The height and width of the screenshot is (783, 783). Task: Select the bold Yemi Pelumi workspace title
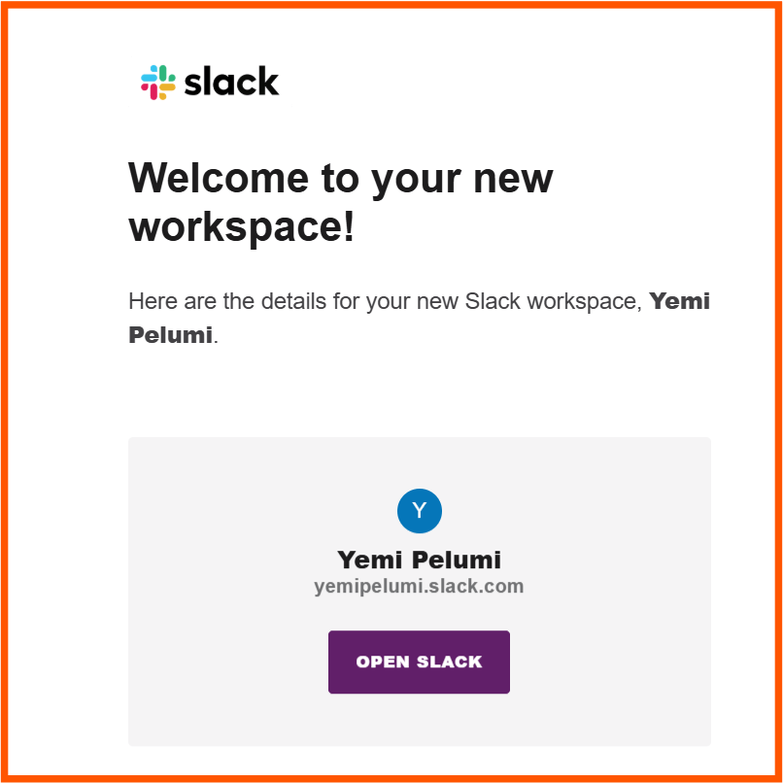(419, 560)
